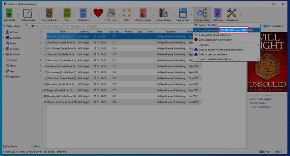The width and height of the screenshot is (290, 156).
Task: Expand the Languages category
Action: [x=3, y=38]
